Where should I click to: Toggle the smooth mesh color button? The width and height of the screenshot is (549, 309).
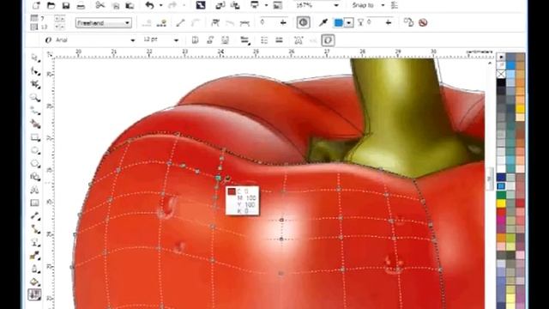tap(303, 23)
